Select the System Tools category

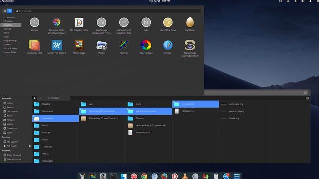click(x=9, y=52)
